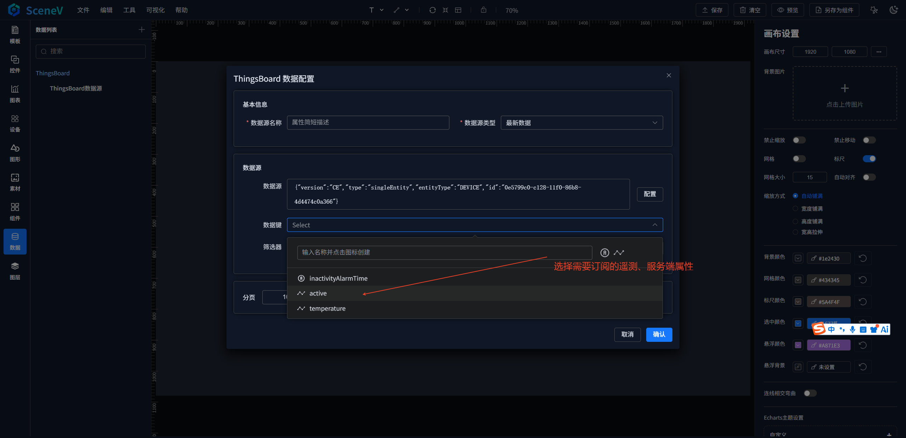Open the 素材 materials sidebar panel
Screen dimensions: 906x438
(15, 182)
